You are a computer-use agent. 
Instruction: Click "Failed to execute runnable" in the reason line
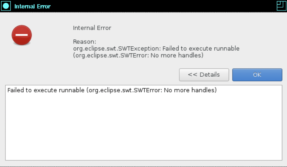tap(201, 48)
